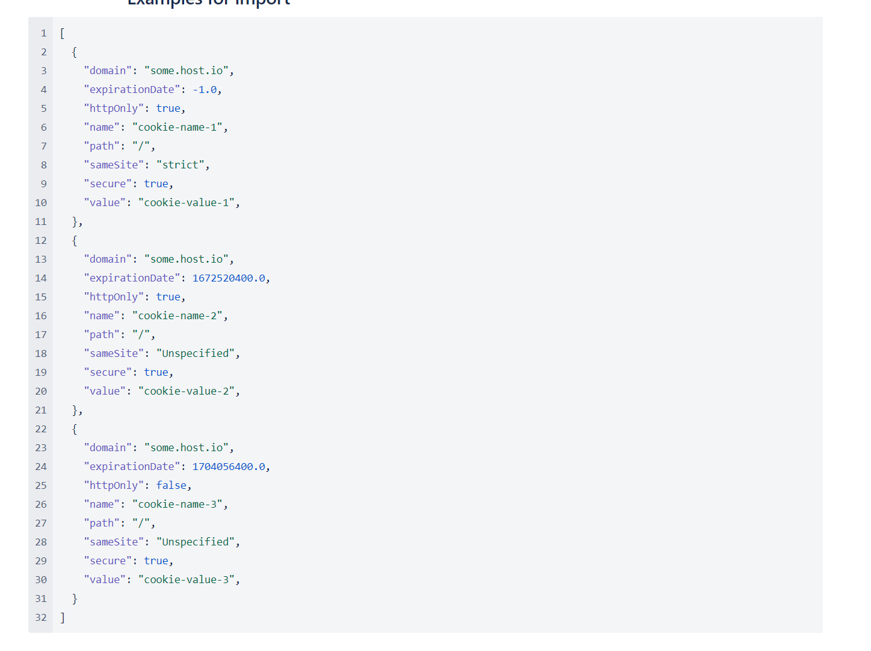Click line number 12 in the gutter
Image resolution: width=871 pixels, height=651 pixels.
click(41, 241)
